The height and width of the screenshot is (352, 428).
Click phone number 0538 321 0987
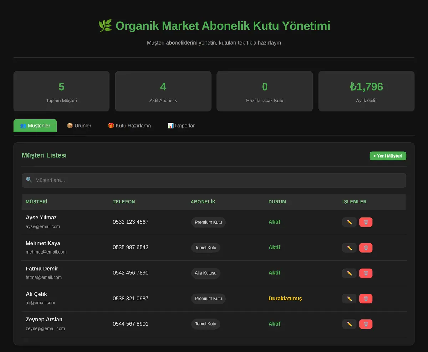point(131,299)
